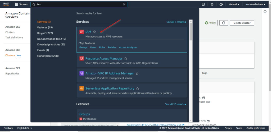Open the Groups top feature link
This screenshot has width=271, height=132.
[83, 47]
